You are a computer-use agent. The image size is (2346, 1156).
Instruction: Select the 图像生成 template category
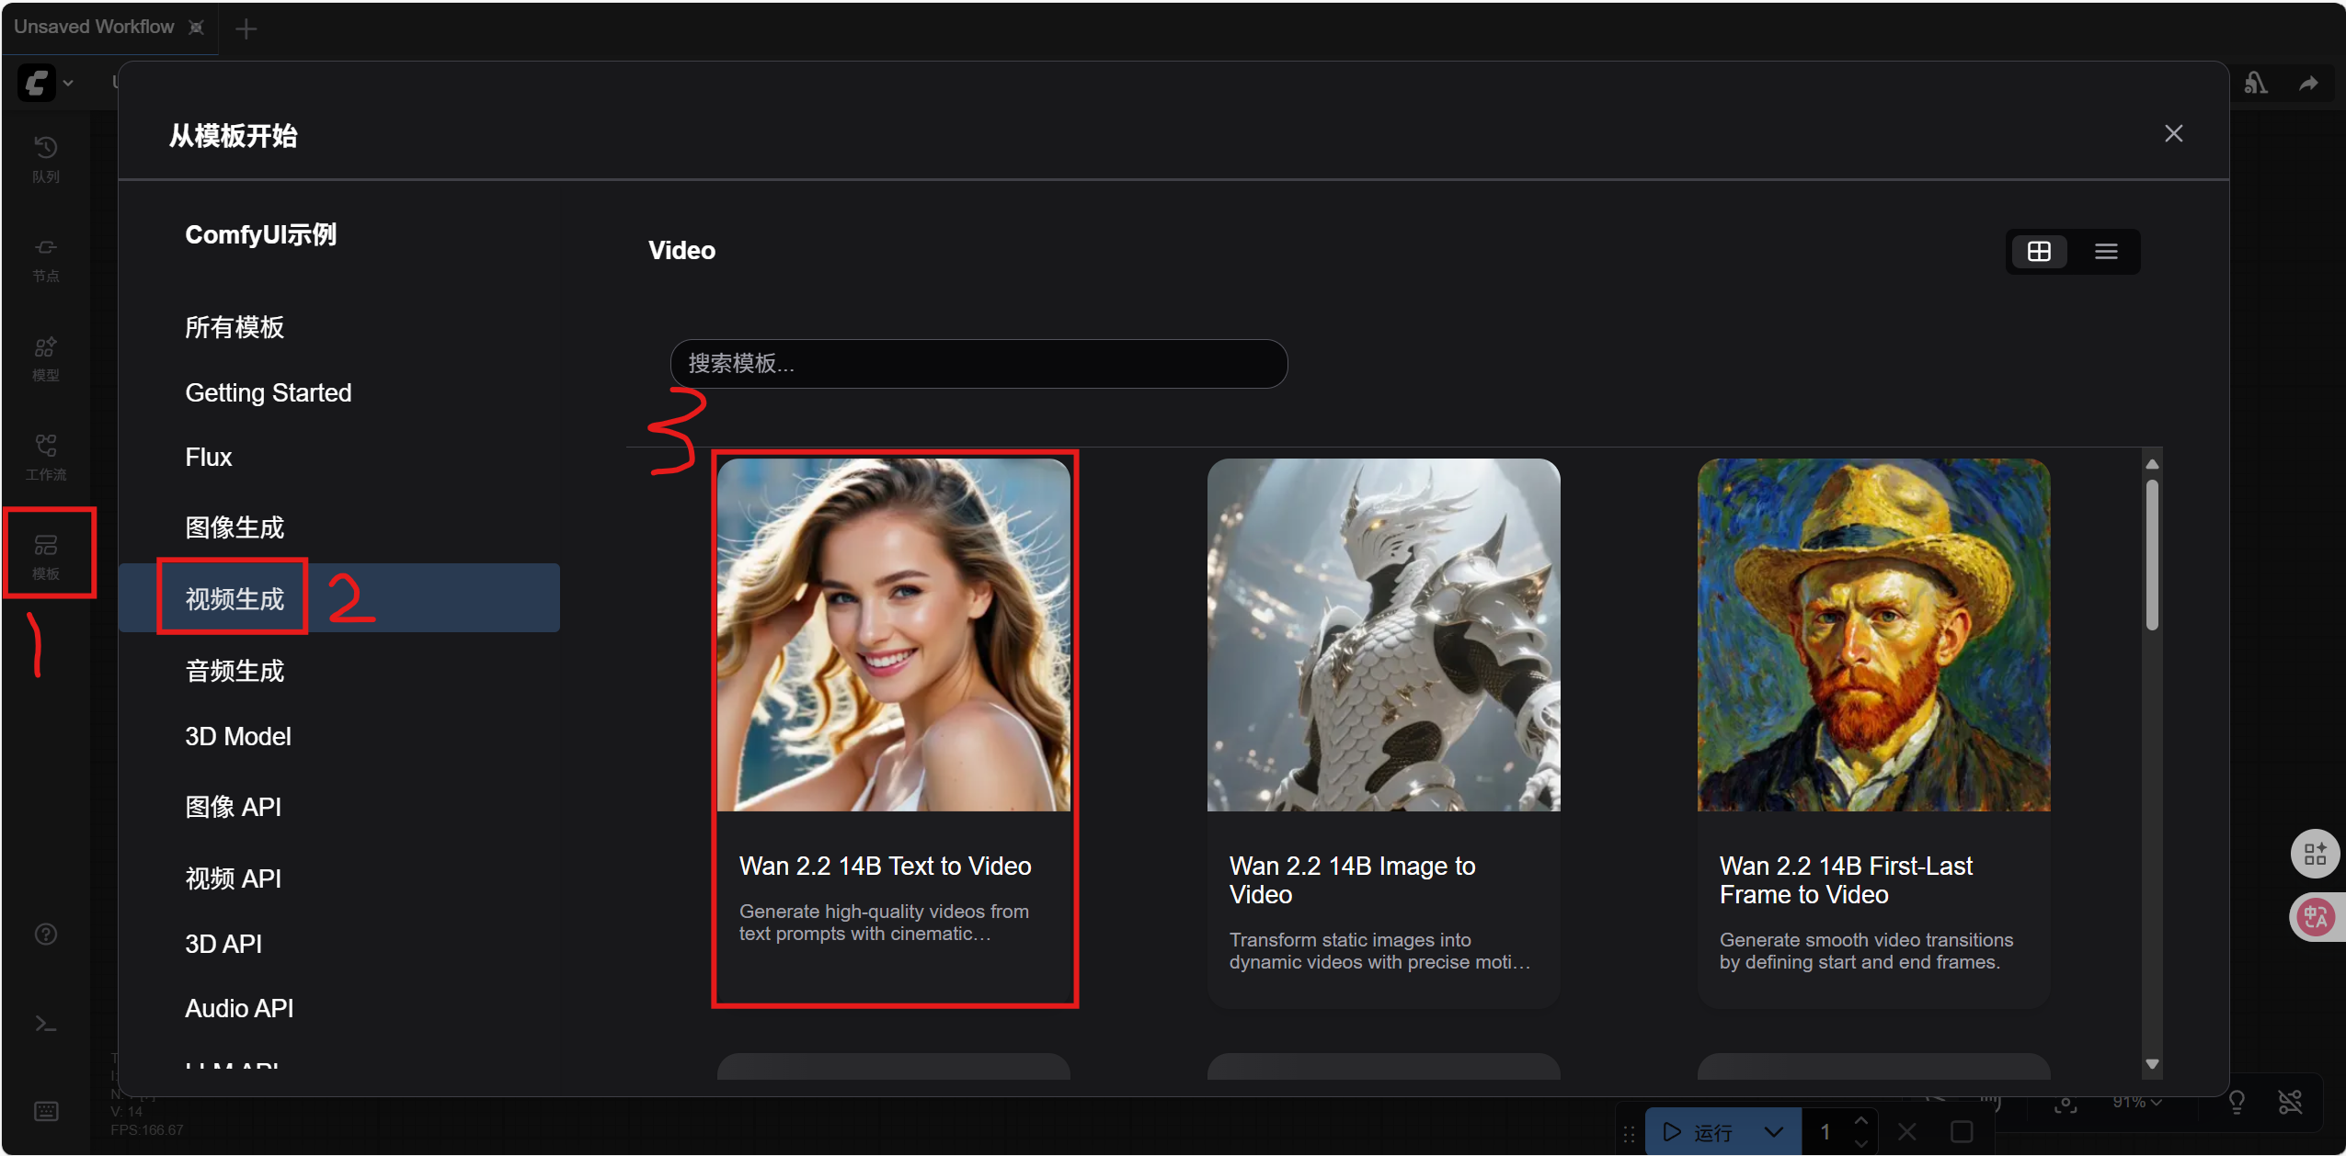tap(235, 527)
